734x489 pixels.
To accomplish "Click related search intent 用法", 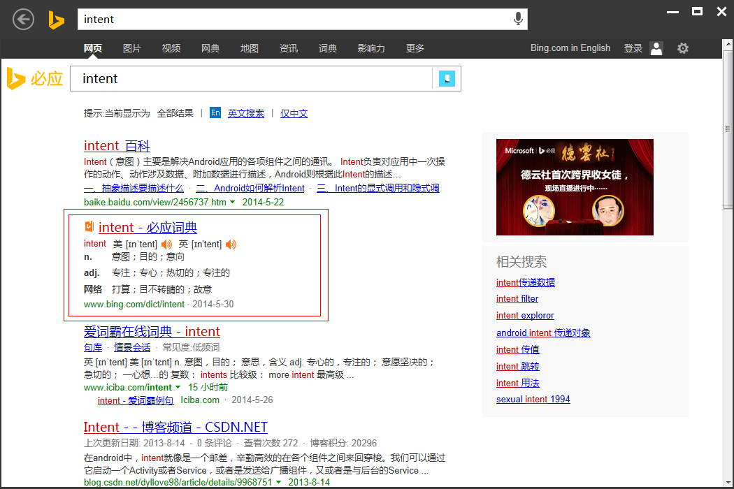I will (x=518, y=384).
